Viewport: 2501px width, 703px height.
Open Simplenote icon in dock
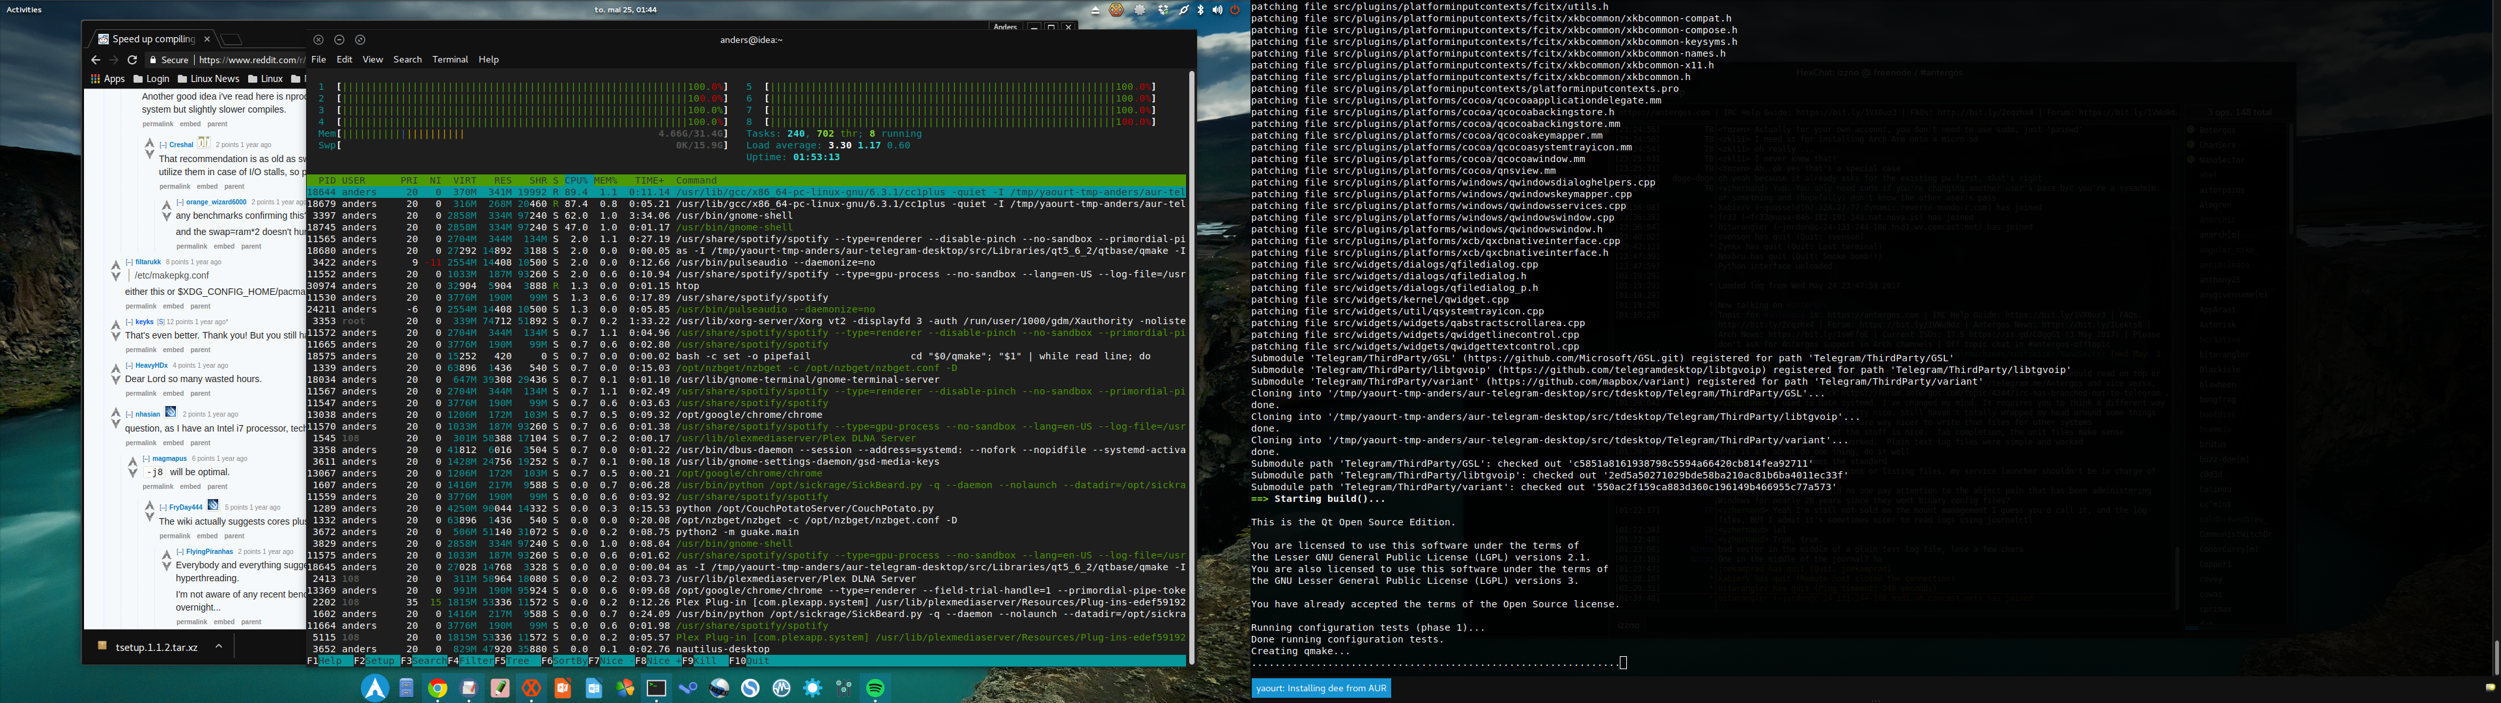pos(750,687)
